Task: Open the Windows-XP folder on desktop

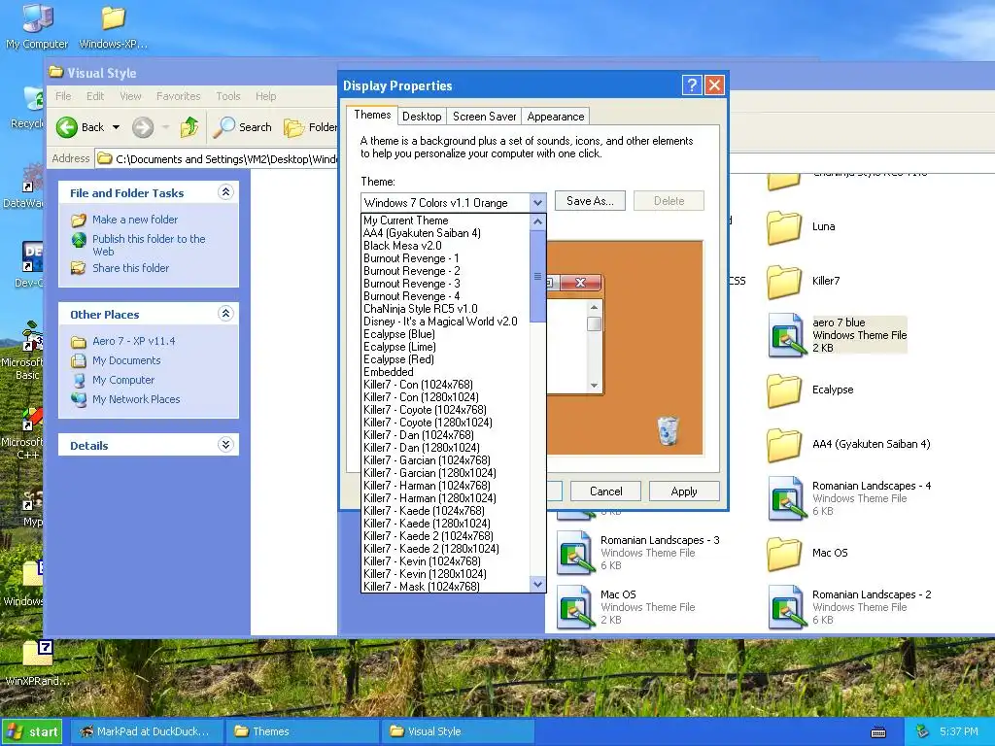Action: 113,25
